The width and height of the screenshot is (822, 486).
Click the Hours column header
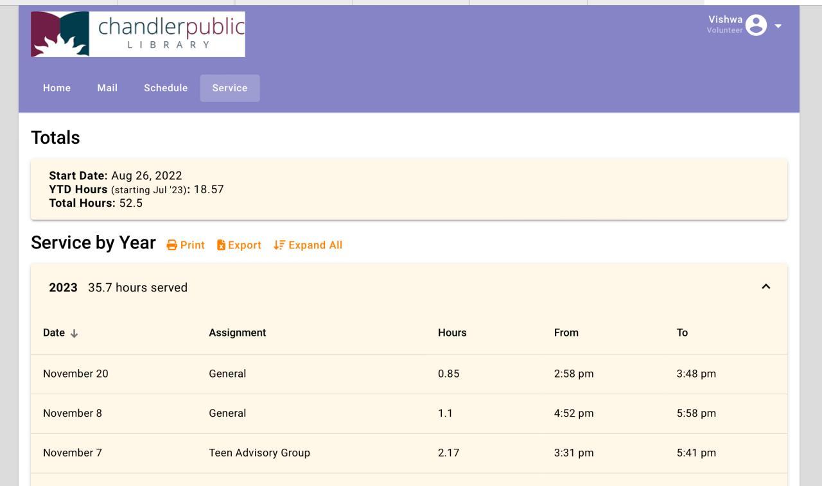pyautogui.click(x=452, y=333)
